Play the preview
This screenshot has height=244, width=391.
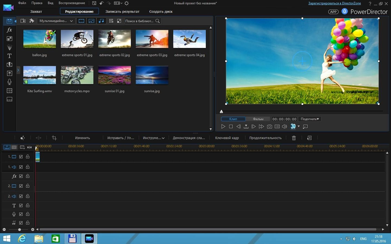tap(223, 127)
